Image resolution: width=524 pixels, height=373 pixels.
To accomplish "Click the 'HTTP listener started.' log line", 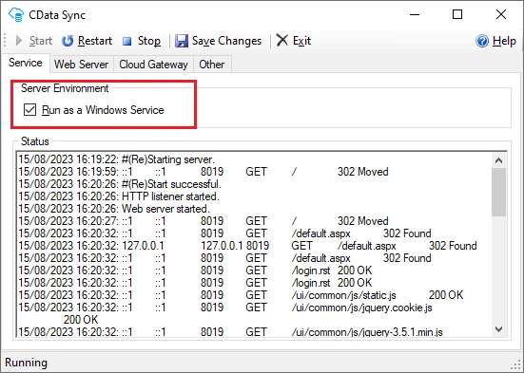I will (119, 196).
